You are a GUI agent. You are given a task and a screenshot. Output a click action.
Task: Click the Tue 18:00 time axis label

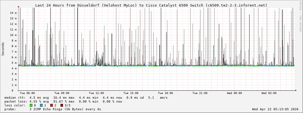[165, 93]
